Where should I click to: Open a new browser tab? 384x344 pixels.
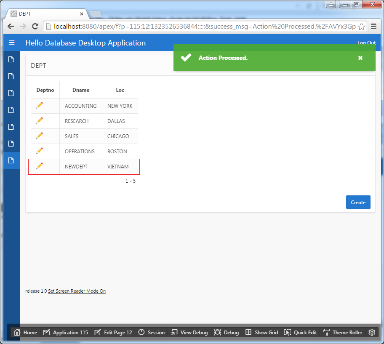pyautogui.click(x=96, y=14)
